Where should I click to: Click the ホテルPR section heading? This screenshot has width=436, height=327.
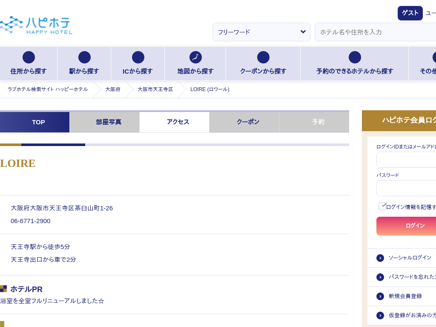[x=26, y=289]
